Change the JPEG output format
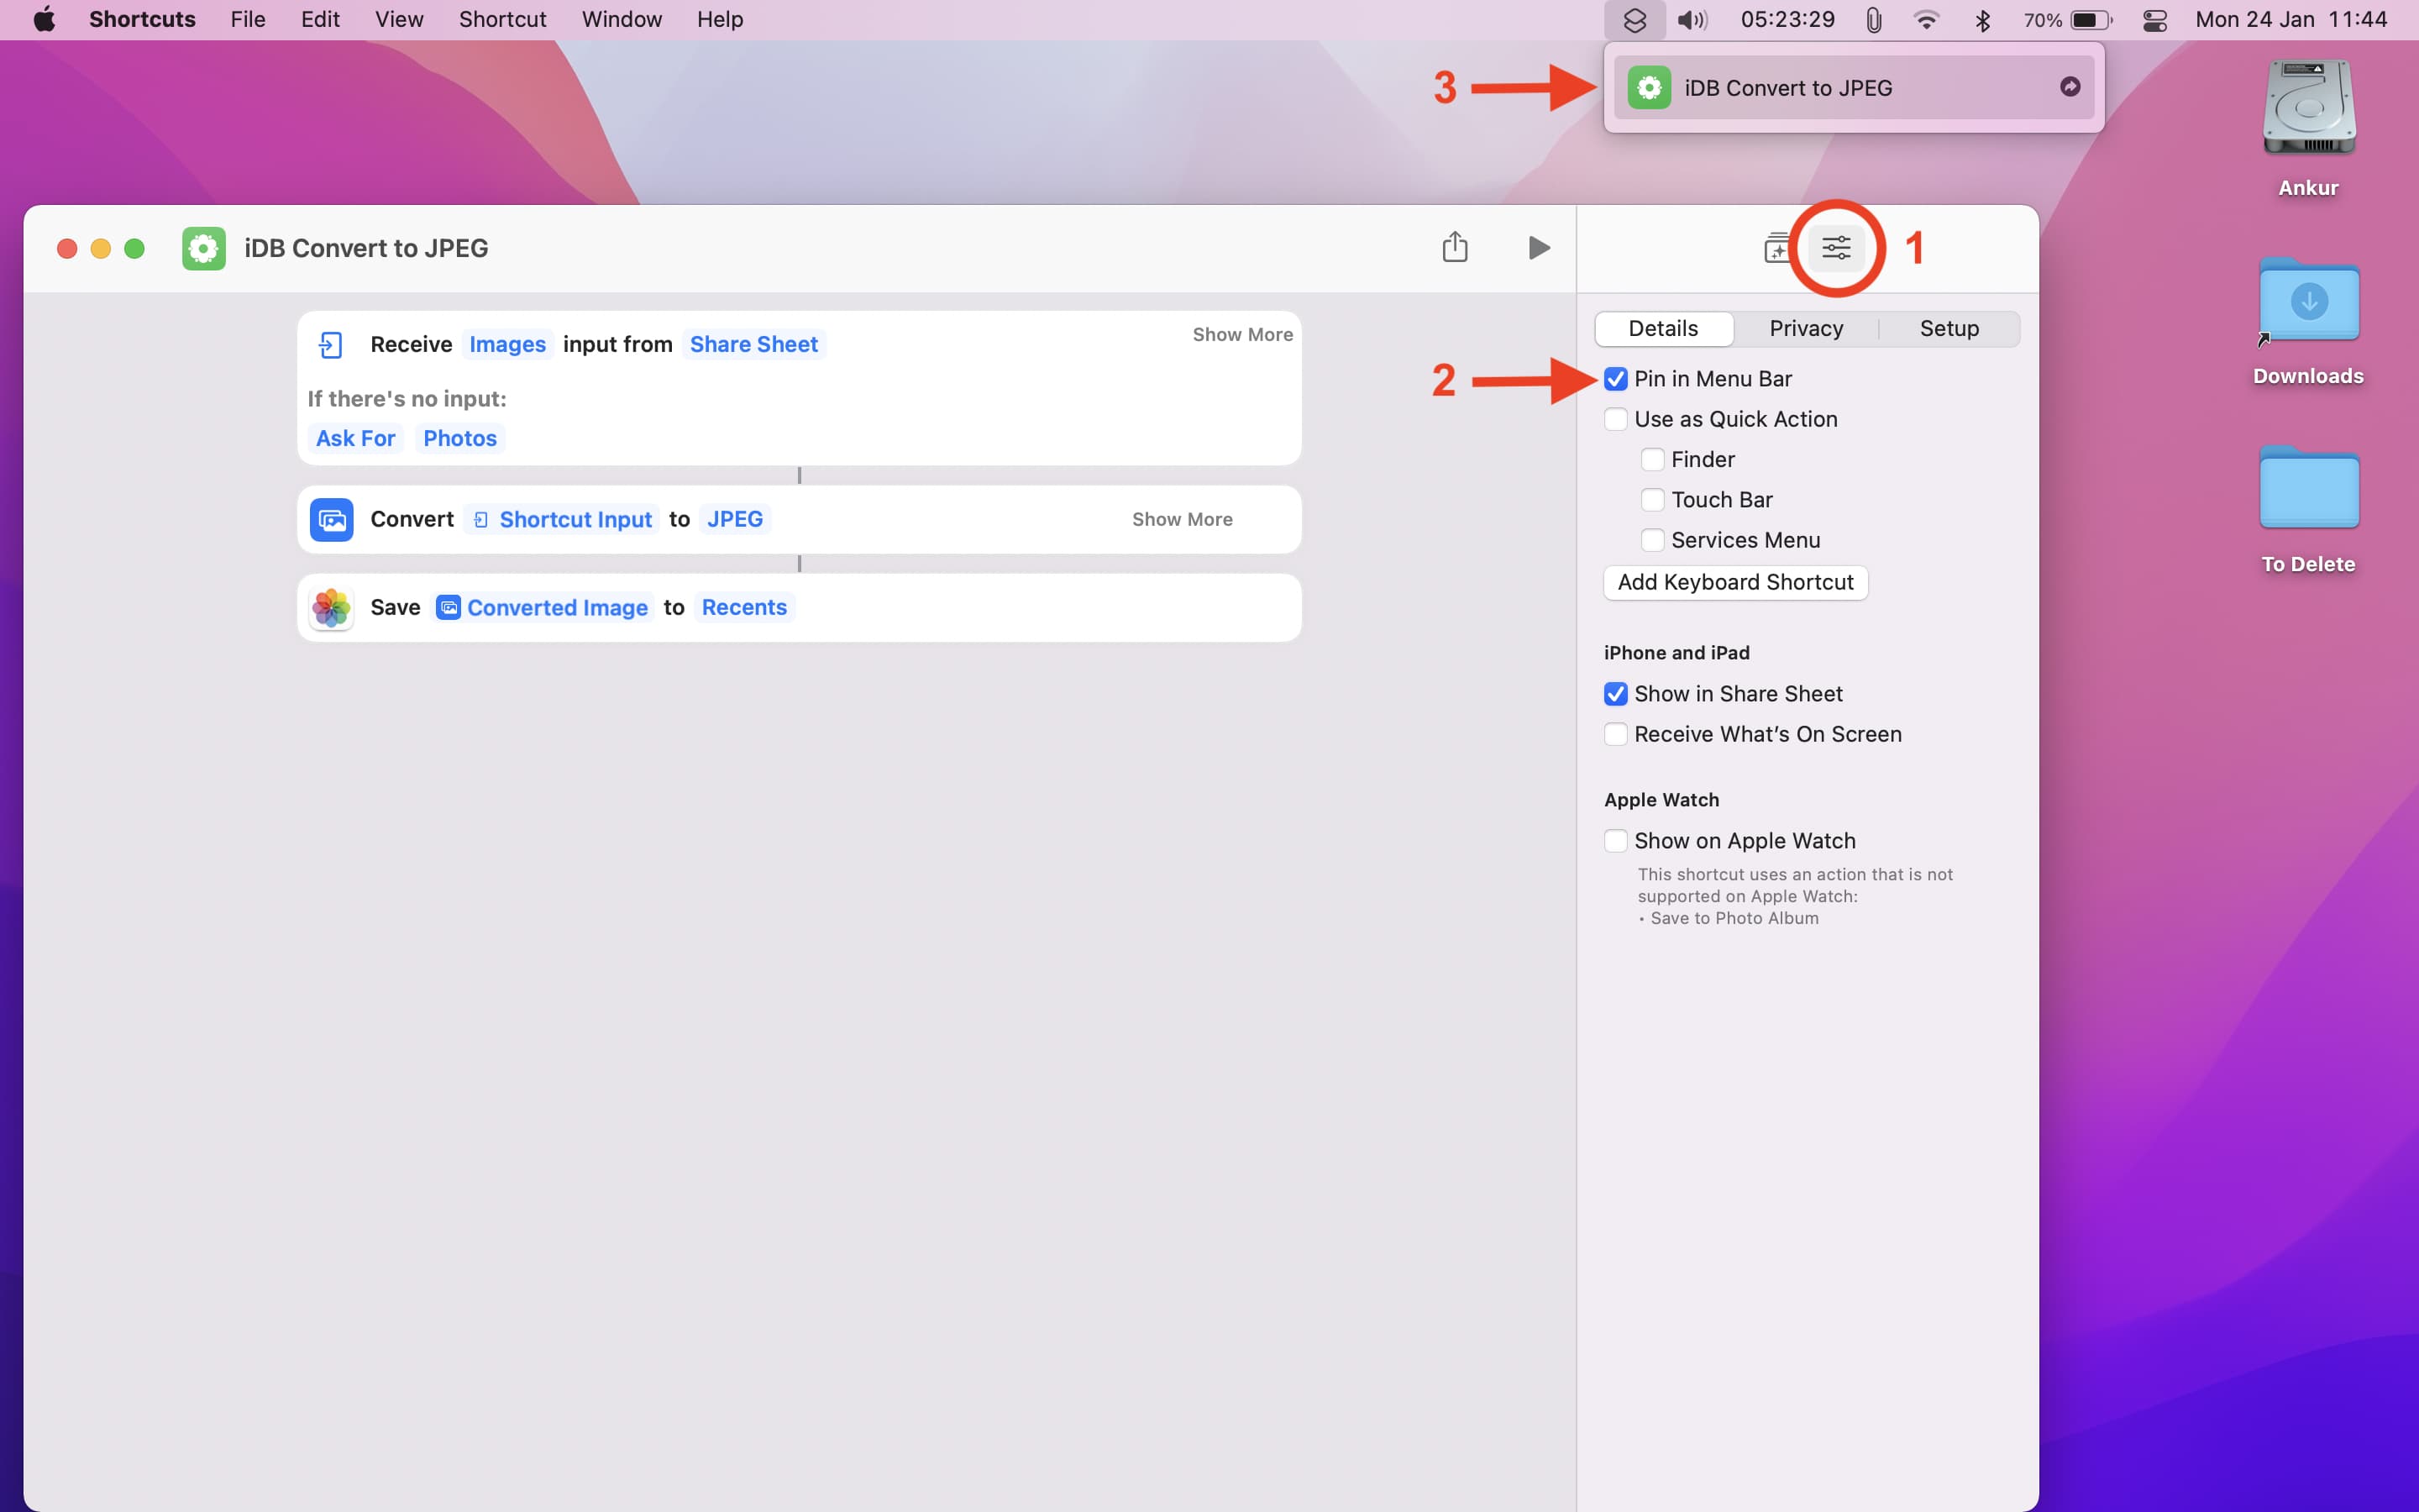The height and width of the screenshot is (1512, 2419). coord(735,520)
